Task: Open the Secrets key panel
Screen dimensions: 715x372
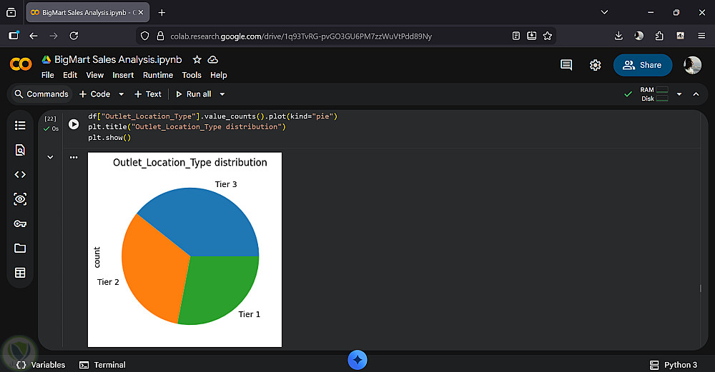Action: tap(20, 223)
